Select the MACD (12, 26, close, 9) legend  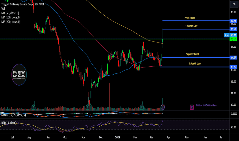coord(14,115)
